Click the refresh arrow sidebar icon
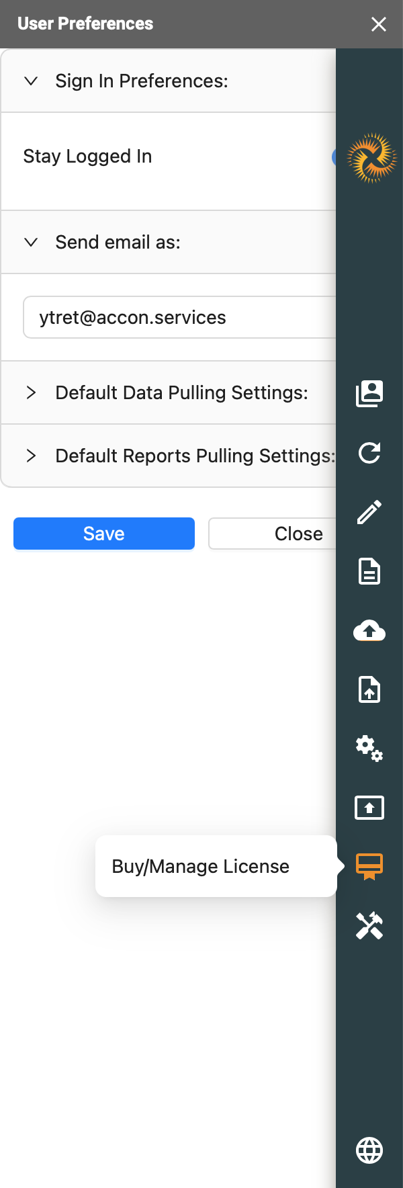This screenshot has height=1188, width=403. (x=369, y=453)
